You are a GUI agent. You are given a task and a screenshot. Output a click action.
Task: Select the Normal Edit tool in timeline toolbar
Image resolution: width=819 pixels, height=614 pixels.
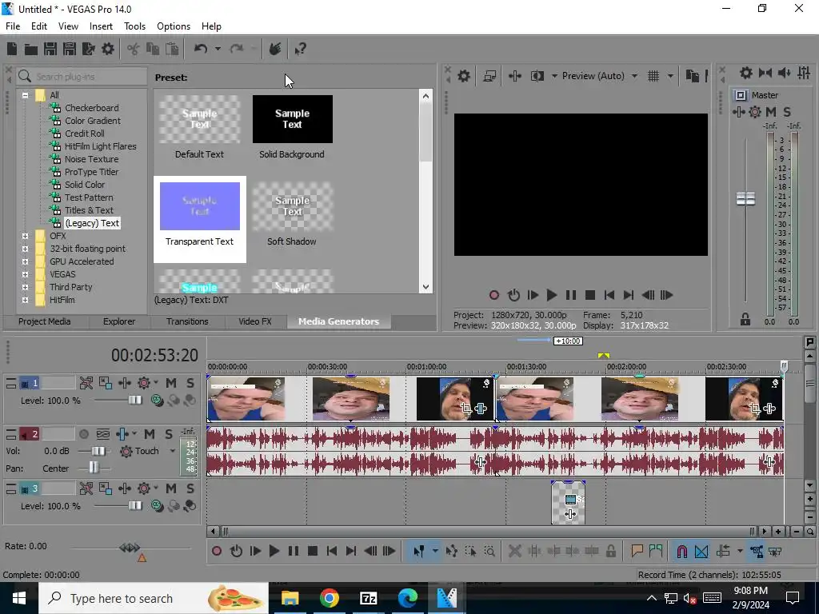(419, 552)
